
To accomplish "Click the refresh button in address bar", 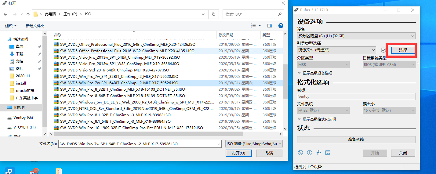I will click(x=213, y=14).
